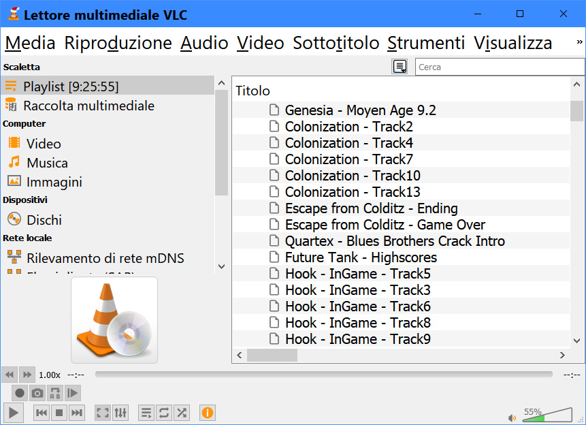
Task: Skip to next track in playlist
Action: coord(77,413)
